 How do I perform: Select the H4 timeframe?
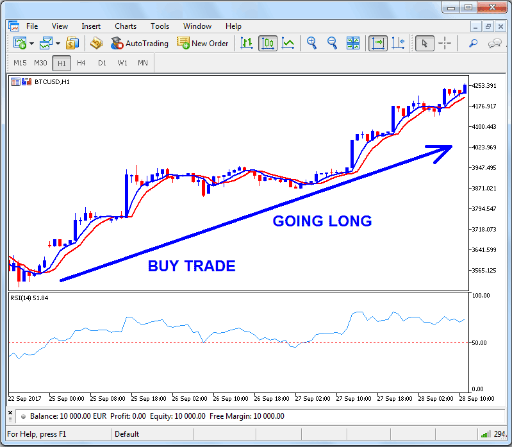pos(81,63)
